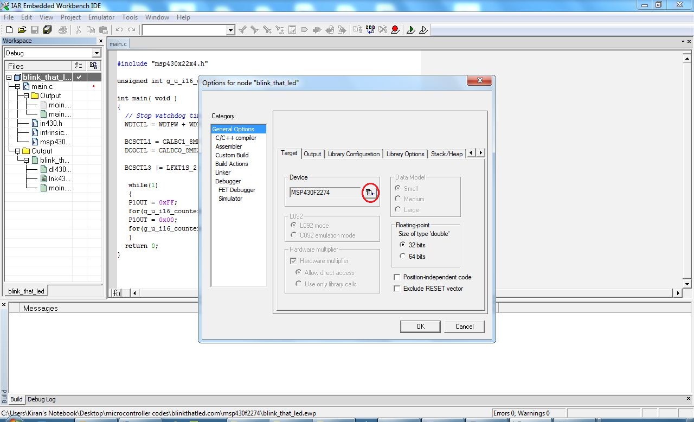Viewport: 694px width, 422px height.
Task: Select the Medium data model
Action: pos(398,199)
